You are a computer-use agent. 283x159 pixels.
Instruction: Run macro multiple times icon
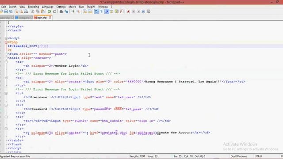click(143, 11)
